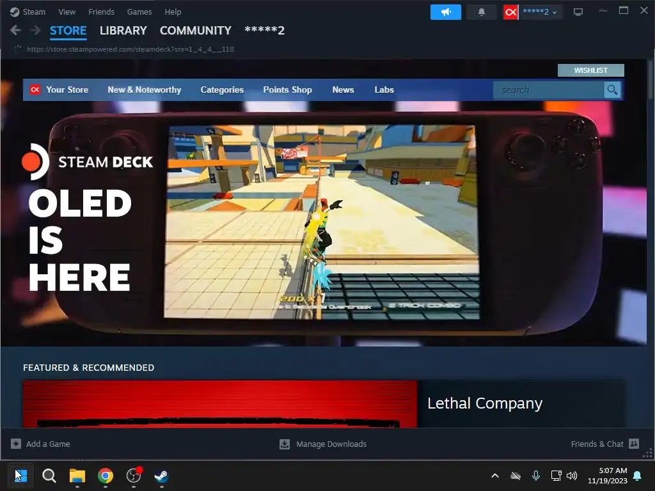Show hidden system tray icons
This screenshot has width=655, height=491.
[x=495, y=476]
